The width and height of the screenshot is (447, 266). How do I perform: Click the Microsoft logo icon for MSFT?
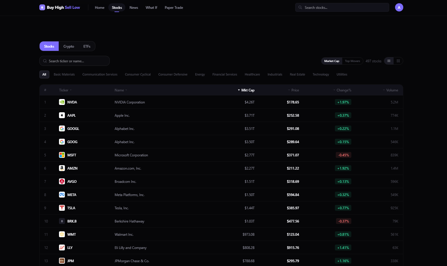(62, 155)
